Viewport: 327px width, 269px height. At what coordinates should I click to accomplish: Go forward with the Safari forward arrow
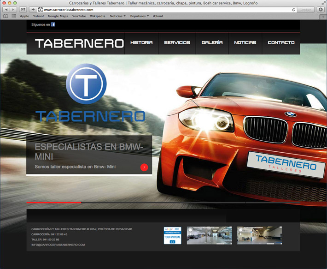point(13,10)
